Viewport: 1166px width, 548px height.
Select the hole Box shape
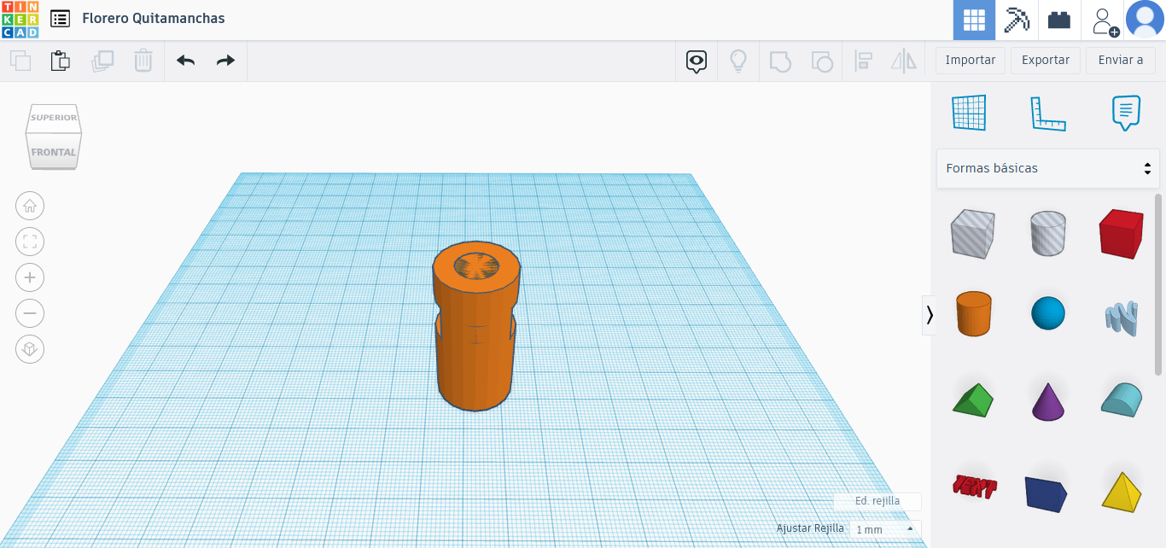click(x=972, y=234)
